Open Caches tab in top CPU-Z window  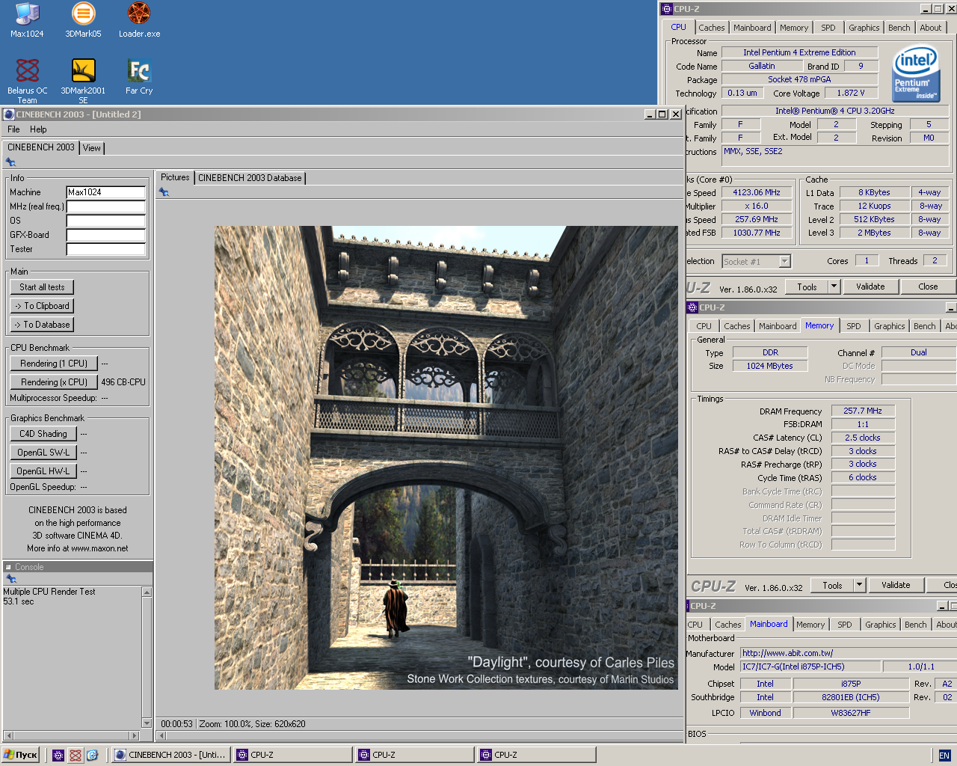[x=712, y=28]
